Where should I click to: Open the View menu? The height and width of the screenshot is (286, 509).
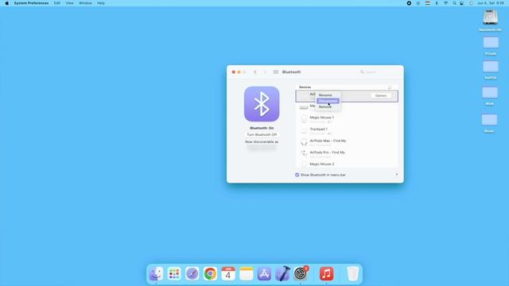point(69,3)
